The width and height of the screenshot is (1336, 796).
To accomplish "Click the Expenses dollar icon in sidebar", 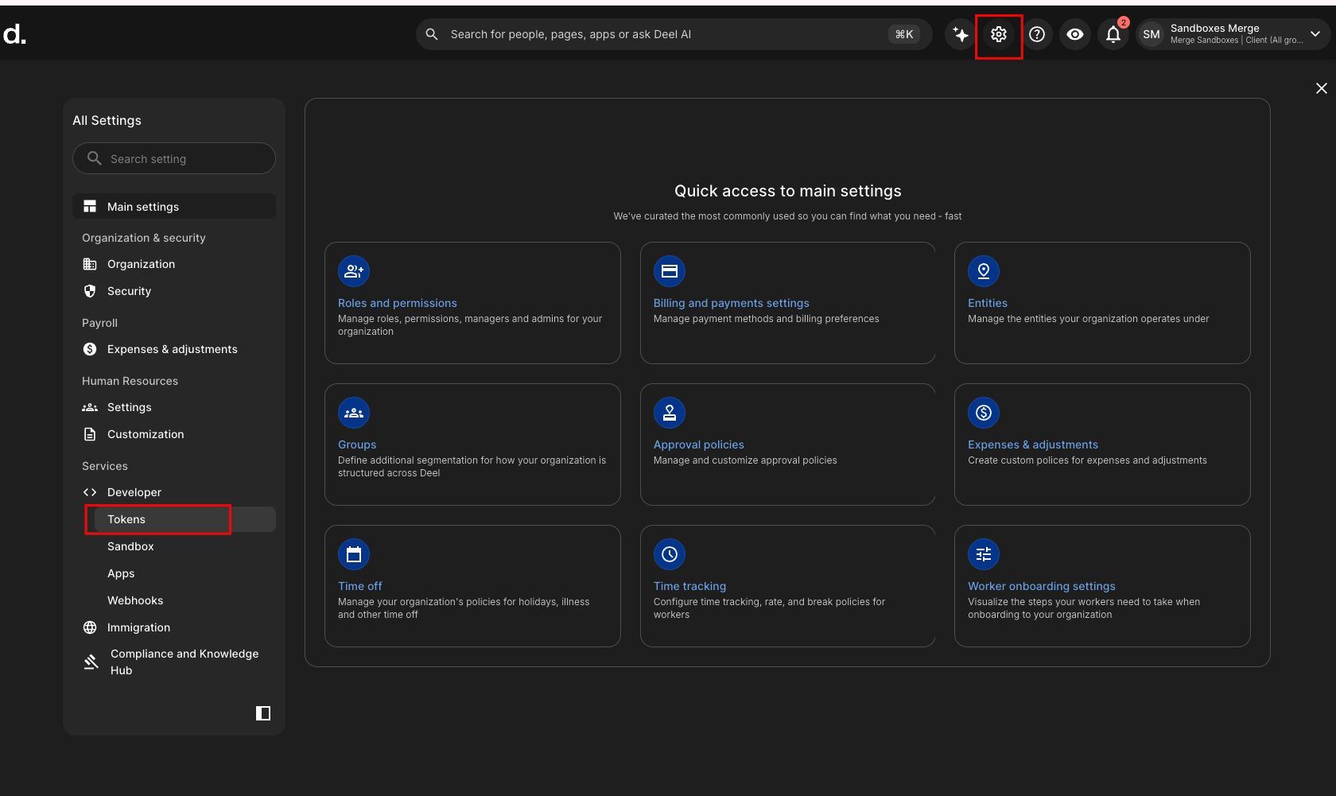I will (x=90, y=349).
